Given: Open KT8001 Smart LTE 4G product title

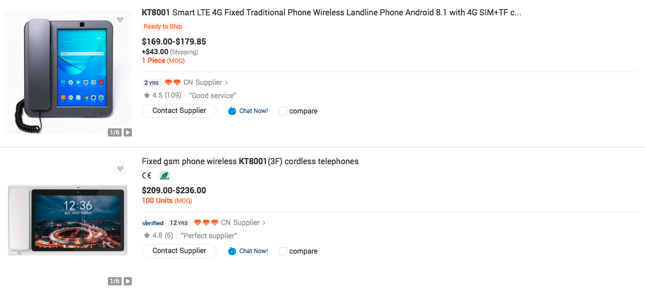Looking at the screenshot, I should click(331, 13).
